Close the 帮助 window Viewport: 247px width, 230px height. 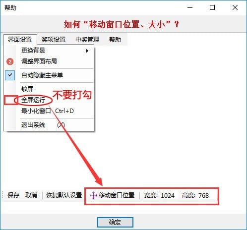[235, 7]
